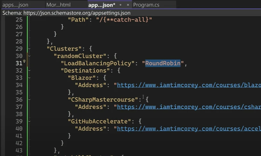Click the "Blazor" key text
This screenshot has width=261, height=156.
click(82, 78)
